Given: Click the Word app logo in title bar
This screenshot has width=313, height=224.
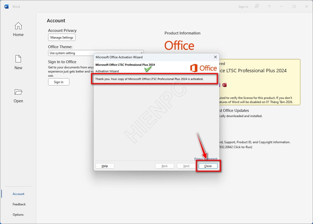Looking at the screenshot, I should click(6, 6).
